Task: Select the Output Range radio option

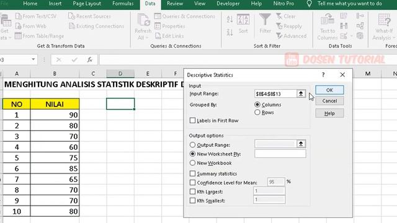Action: coord(192,144)
